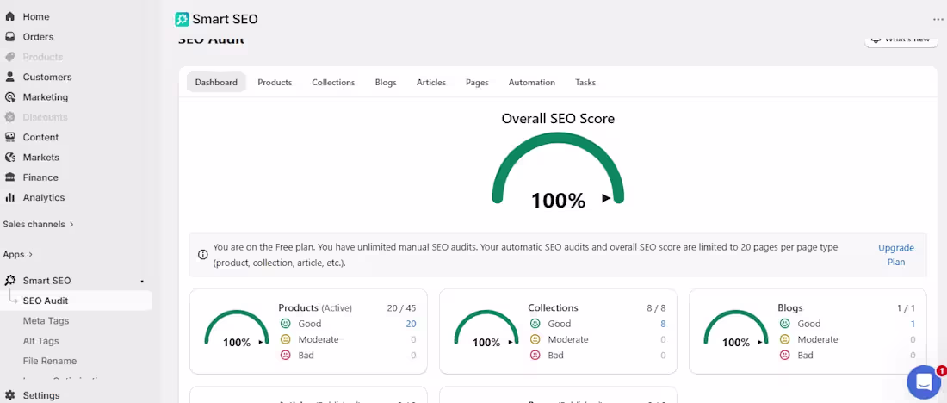Click Blogs Moderate face icon
Screen dimensions: 947x403
coord(784,339)
